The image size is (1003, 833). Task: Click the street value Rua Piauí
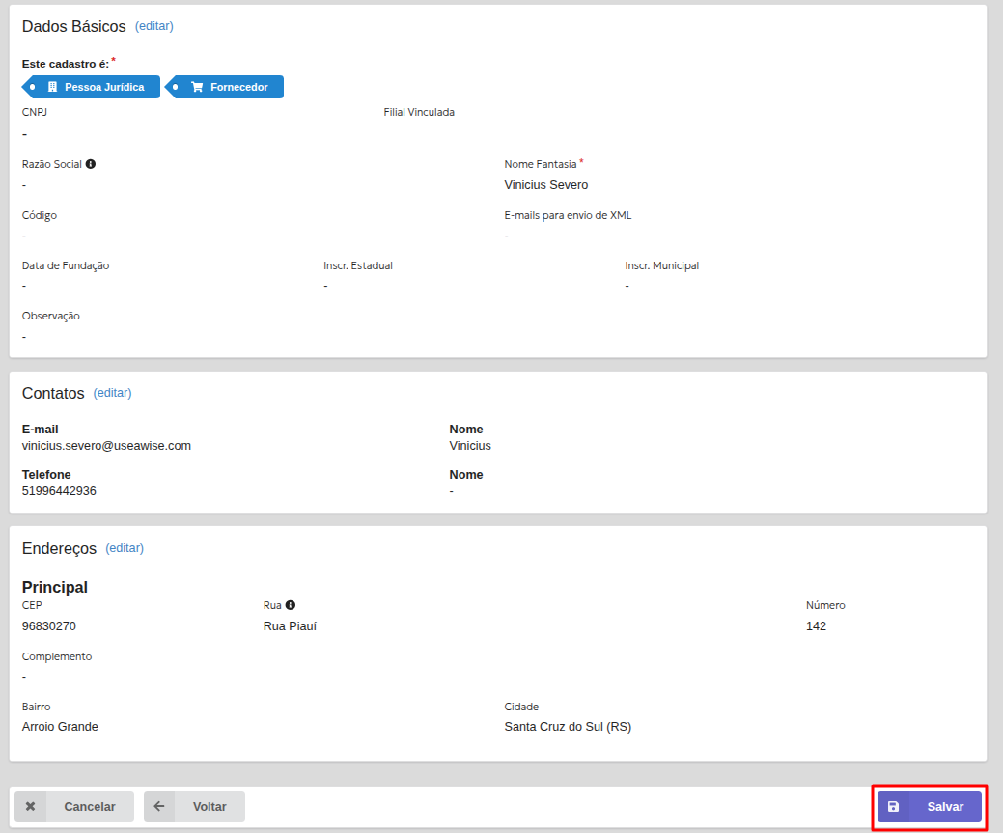290,626
